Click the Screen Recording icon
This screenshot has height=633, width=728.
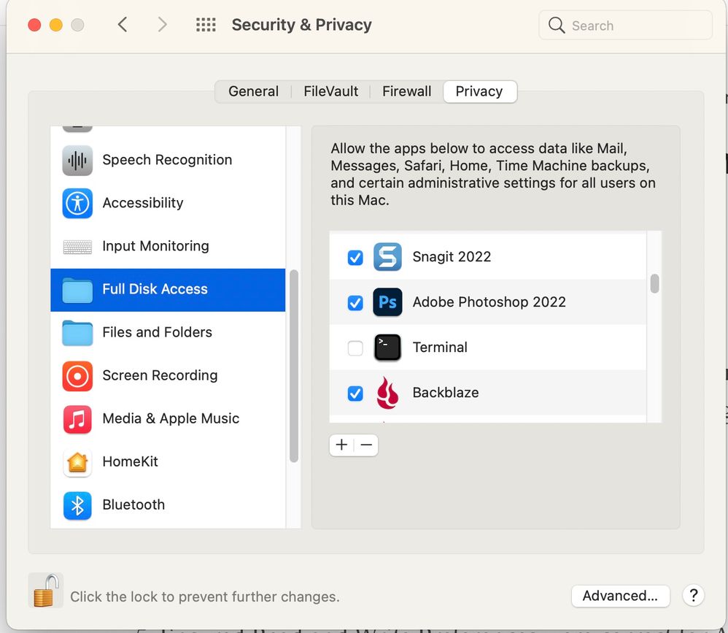[77, 376]
